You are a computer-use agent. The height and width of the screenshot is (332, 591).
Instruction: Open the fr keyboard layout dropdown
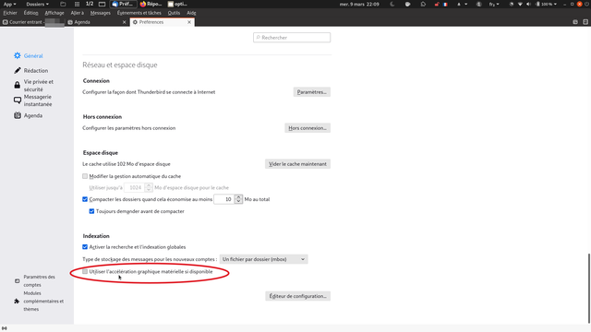(494, 4)
